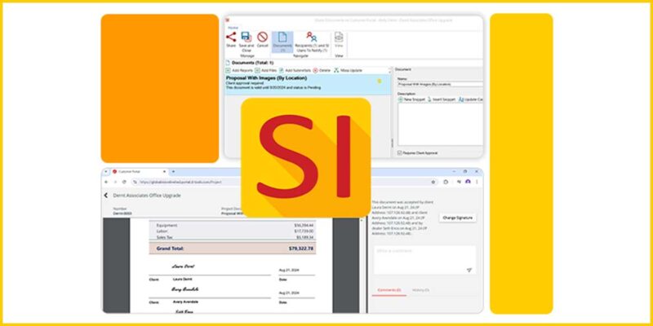Click Insert Snippet above the description
This screenshot has width=653, height=326.
(x=442, y=99)
